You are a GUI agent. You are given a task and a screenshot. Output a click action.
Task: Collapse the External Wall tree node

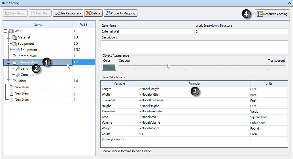(9, 62)
